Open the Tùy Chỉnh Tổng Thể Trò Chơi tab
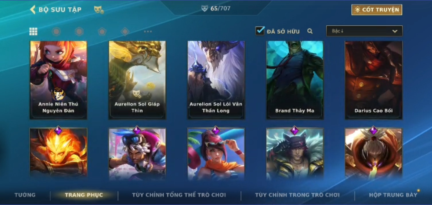The image size is (432, 205). (179, 195)
